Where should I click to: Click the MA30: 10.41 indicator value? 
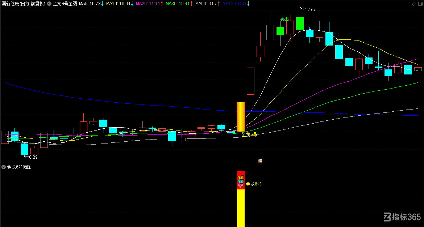[x=178, y=4]
